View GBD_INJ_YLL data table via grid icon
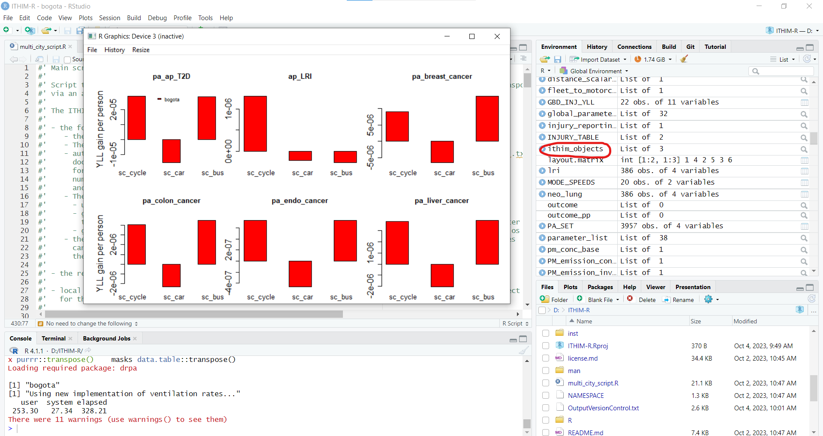The height and width of the screenshot is (436, 823). [804, 102]
